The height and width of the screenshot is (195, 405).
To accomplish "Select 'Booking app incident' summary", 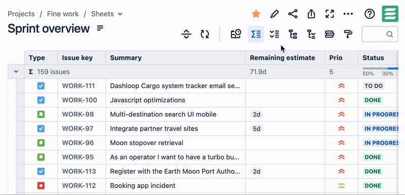I will [143, 185].
